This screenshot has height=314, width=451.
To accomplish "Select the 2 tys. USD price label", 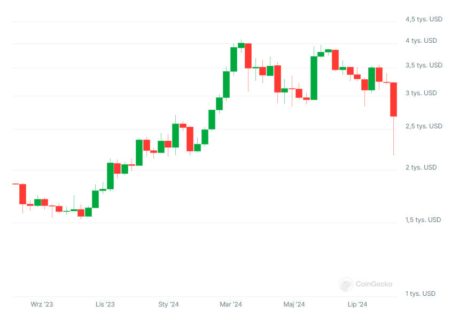I will (421, 167).
